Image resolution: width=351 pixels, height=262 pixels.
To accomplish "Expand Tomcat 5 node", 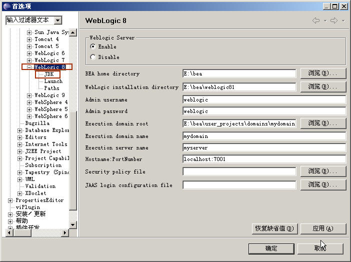I will 29,46.
